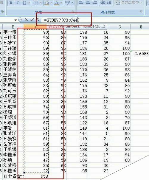Image resolution: width=149 pixels, height=180 pixels.
Task: Open the alignment group dialog launcher
Action: coord(142,12)
